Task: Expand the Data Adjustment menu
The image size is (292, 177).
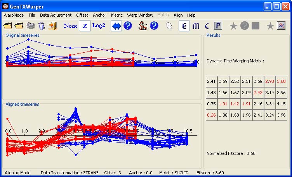Action: point(56,15)
